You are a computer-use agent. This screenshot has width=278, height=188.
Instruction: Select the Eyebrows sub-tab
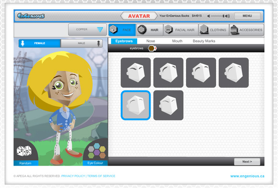pyautogui.click(x=124, y=41)
